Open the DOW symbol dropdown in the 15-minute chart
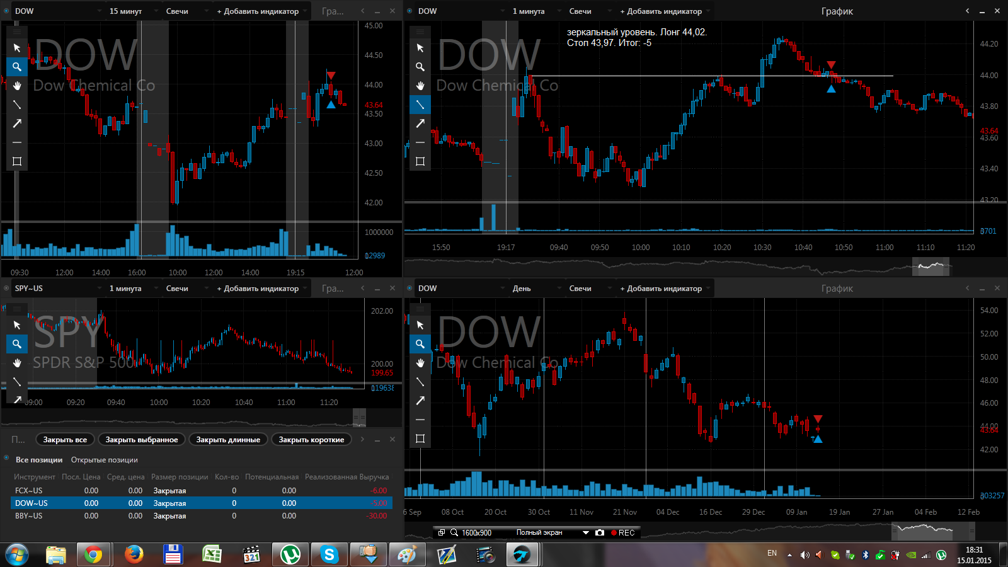The height and width of the screenshot is (567, 1008). pos(58,11)
